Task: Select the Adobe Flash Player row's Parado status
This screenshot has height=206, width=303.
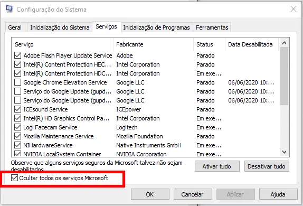Action: click(x=205, y=55)
